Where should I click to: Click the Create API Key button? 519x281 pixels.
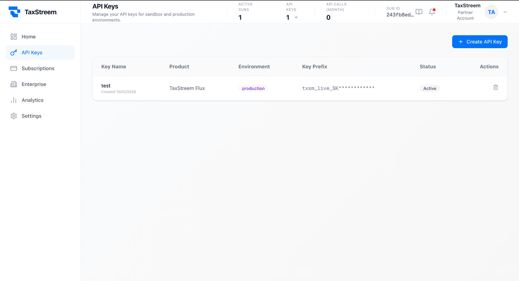pos(480,42)
